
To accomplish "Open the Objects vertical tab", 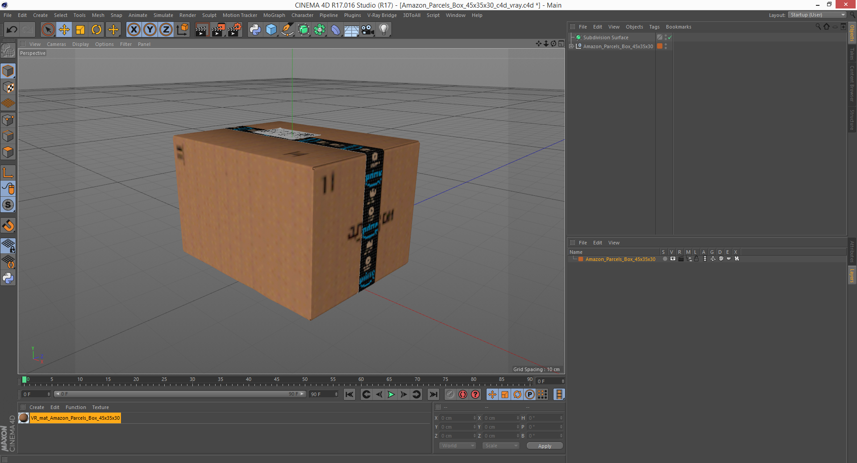I will [x=852, y=33].
